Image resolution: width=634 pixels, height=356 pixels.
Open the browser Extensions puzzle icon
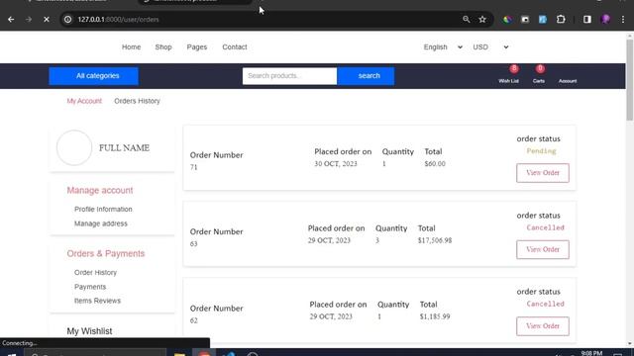click(x=561, y=20)
